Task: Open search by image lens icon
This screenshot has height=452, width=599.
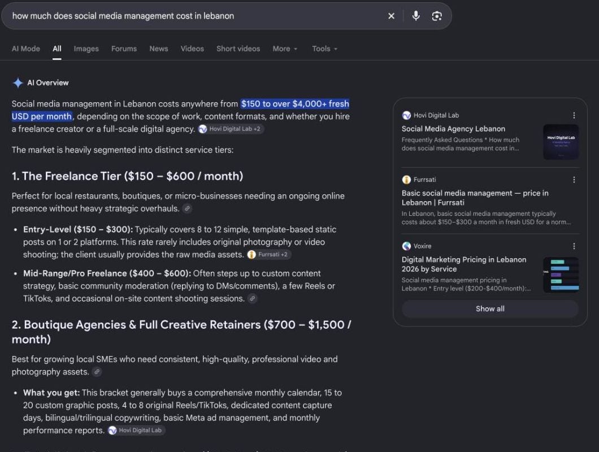Action: click(437, 16)
